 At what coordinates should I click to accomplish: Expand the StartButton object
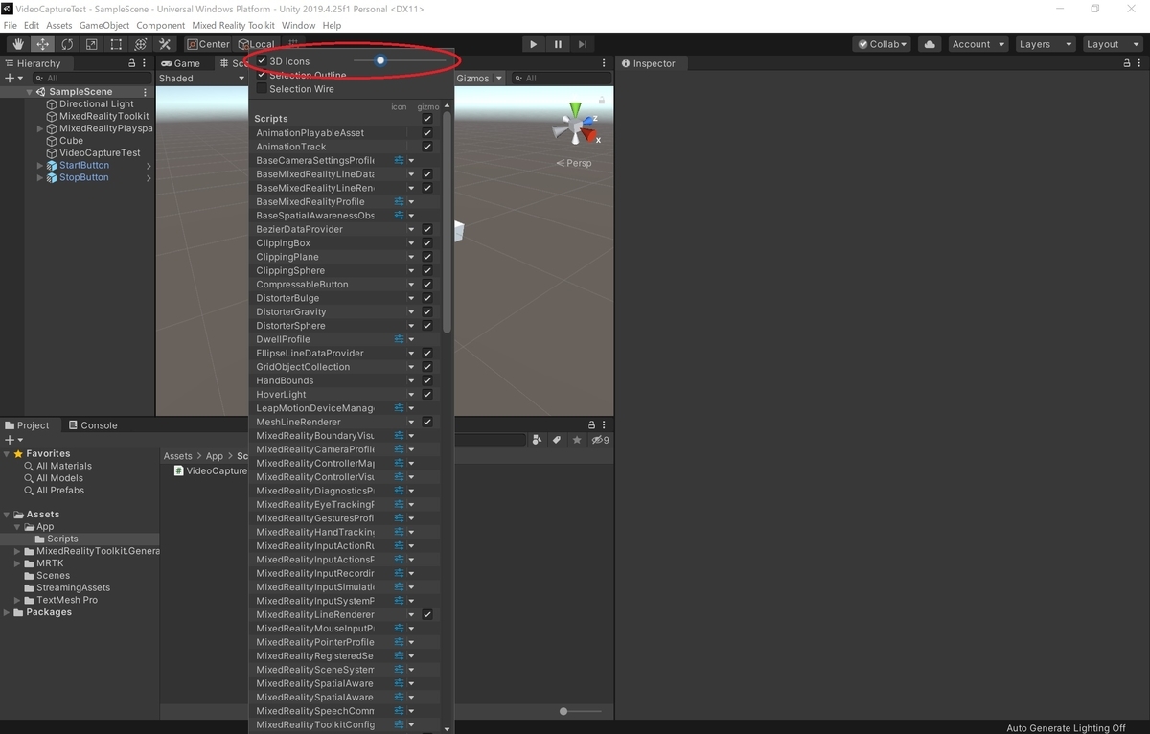(40, 165)
